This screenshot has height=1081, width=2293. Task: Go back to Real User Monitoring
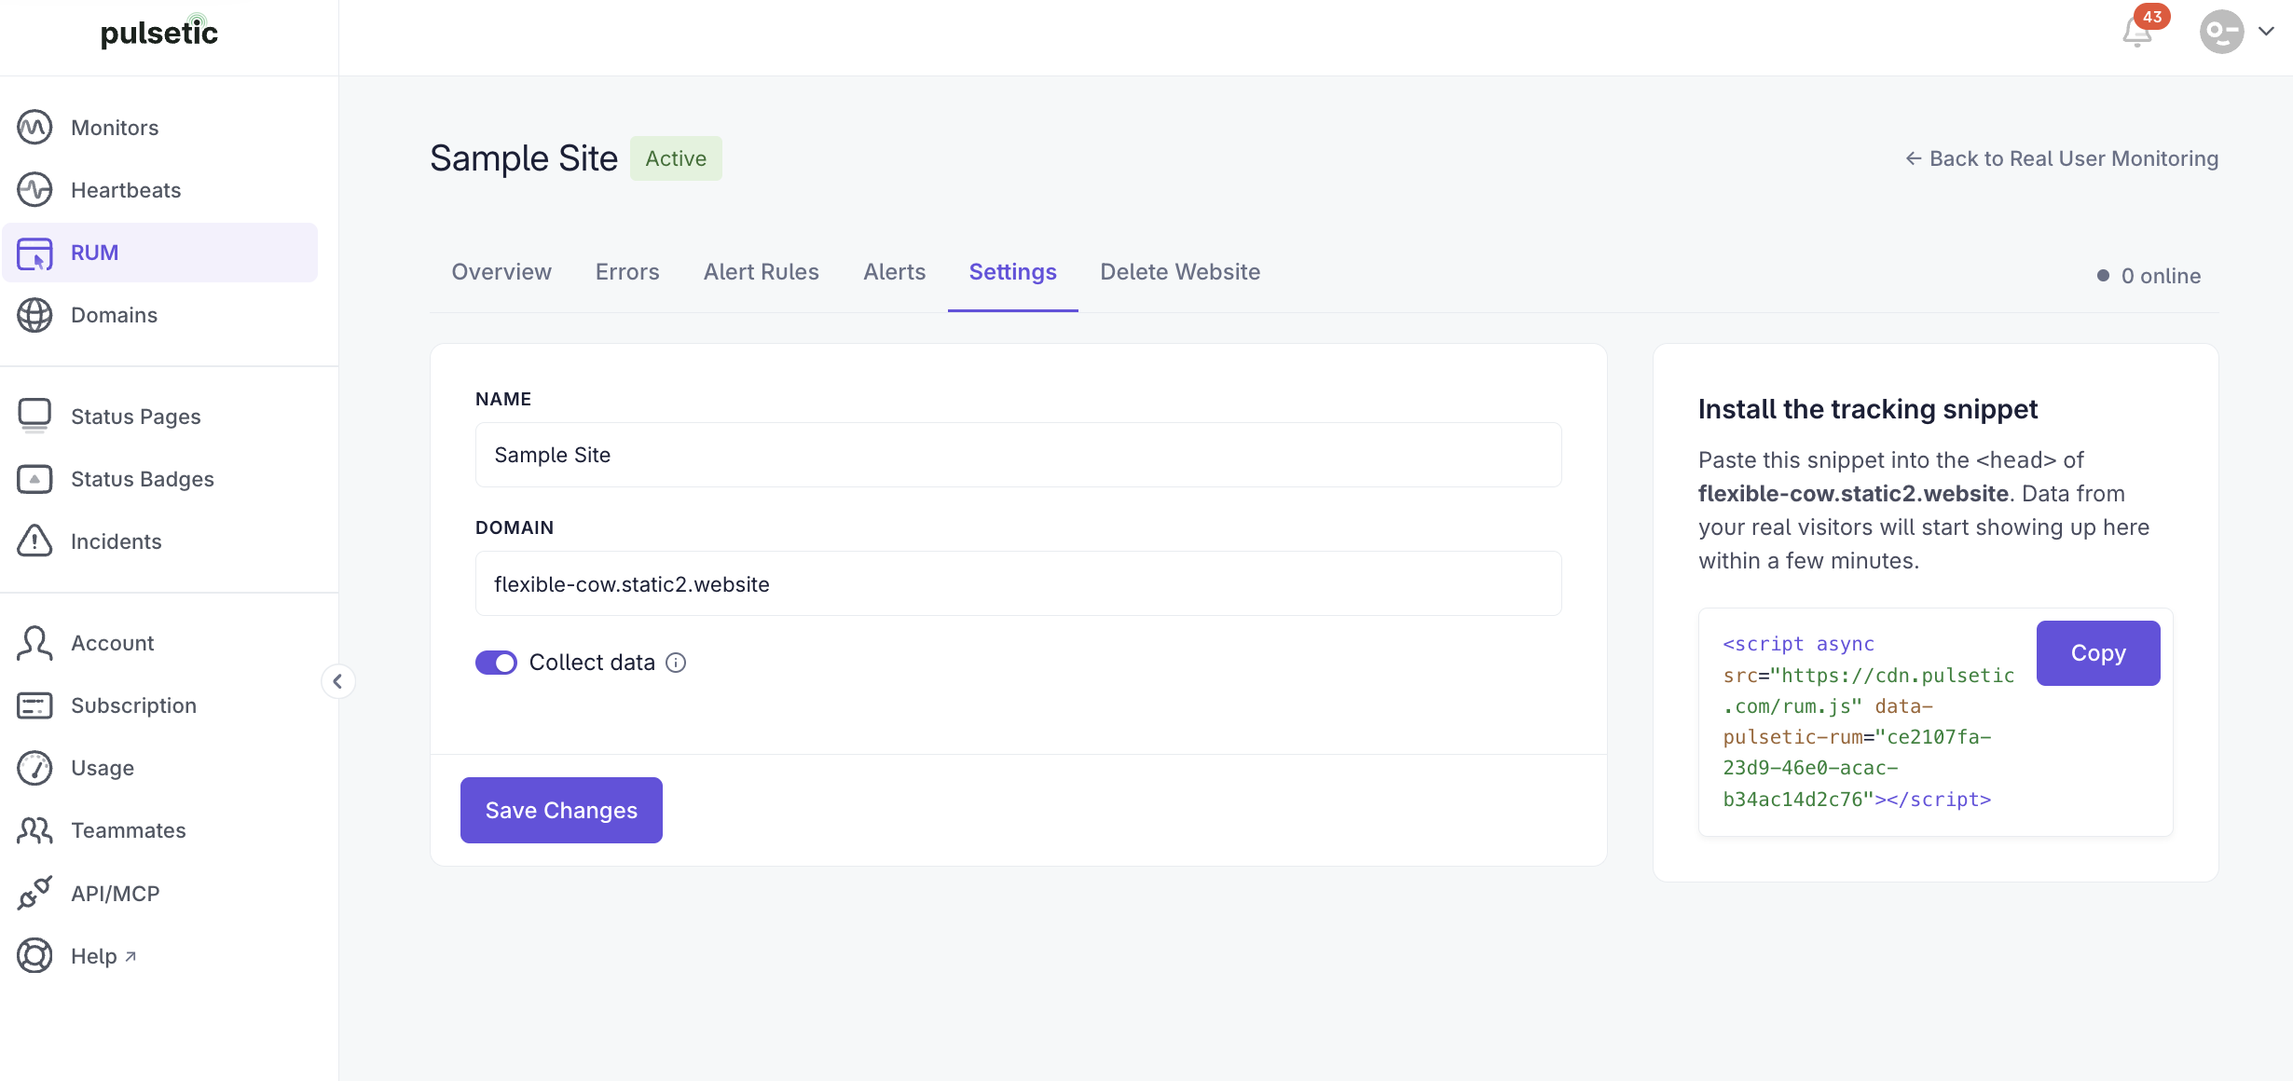[x=2062, y=158]
